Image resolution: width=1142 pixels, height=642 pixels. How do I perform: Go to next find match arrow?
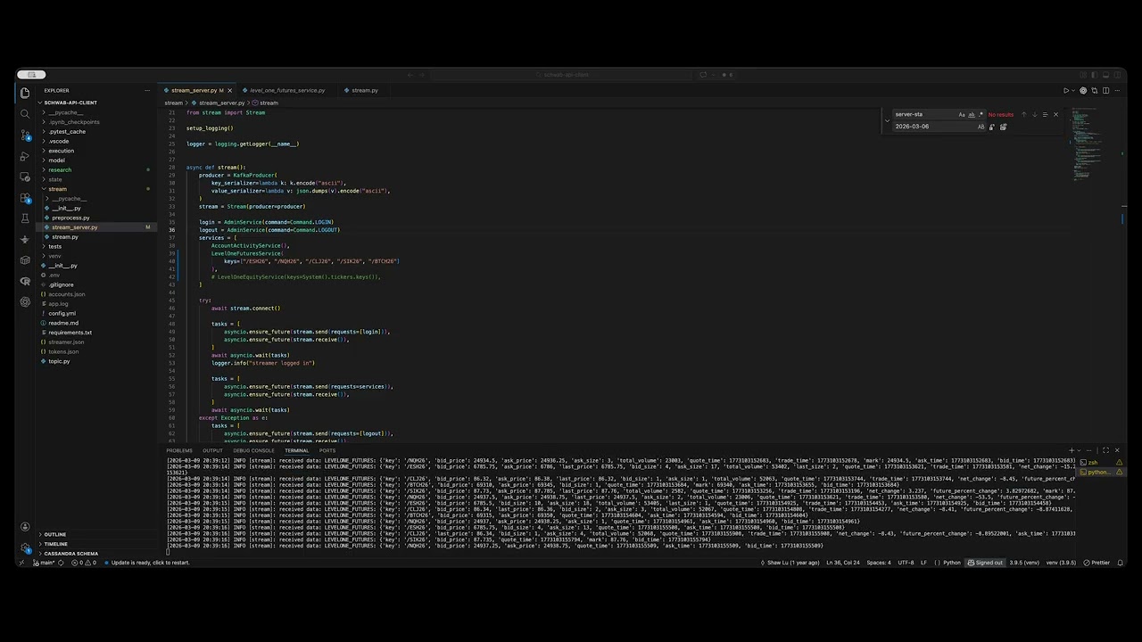(1035, 114)
